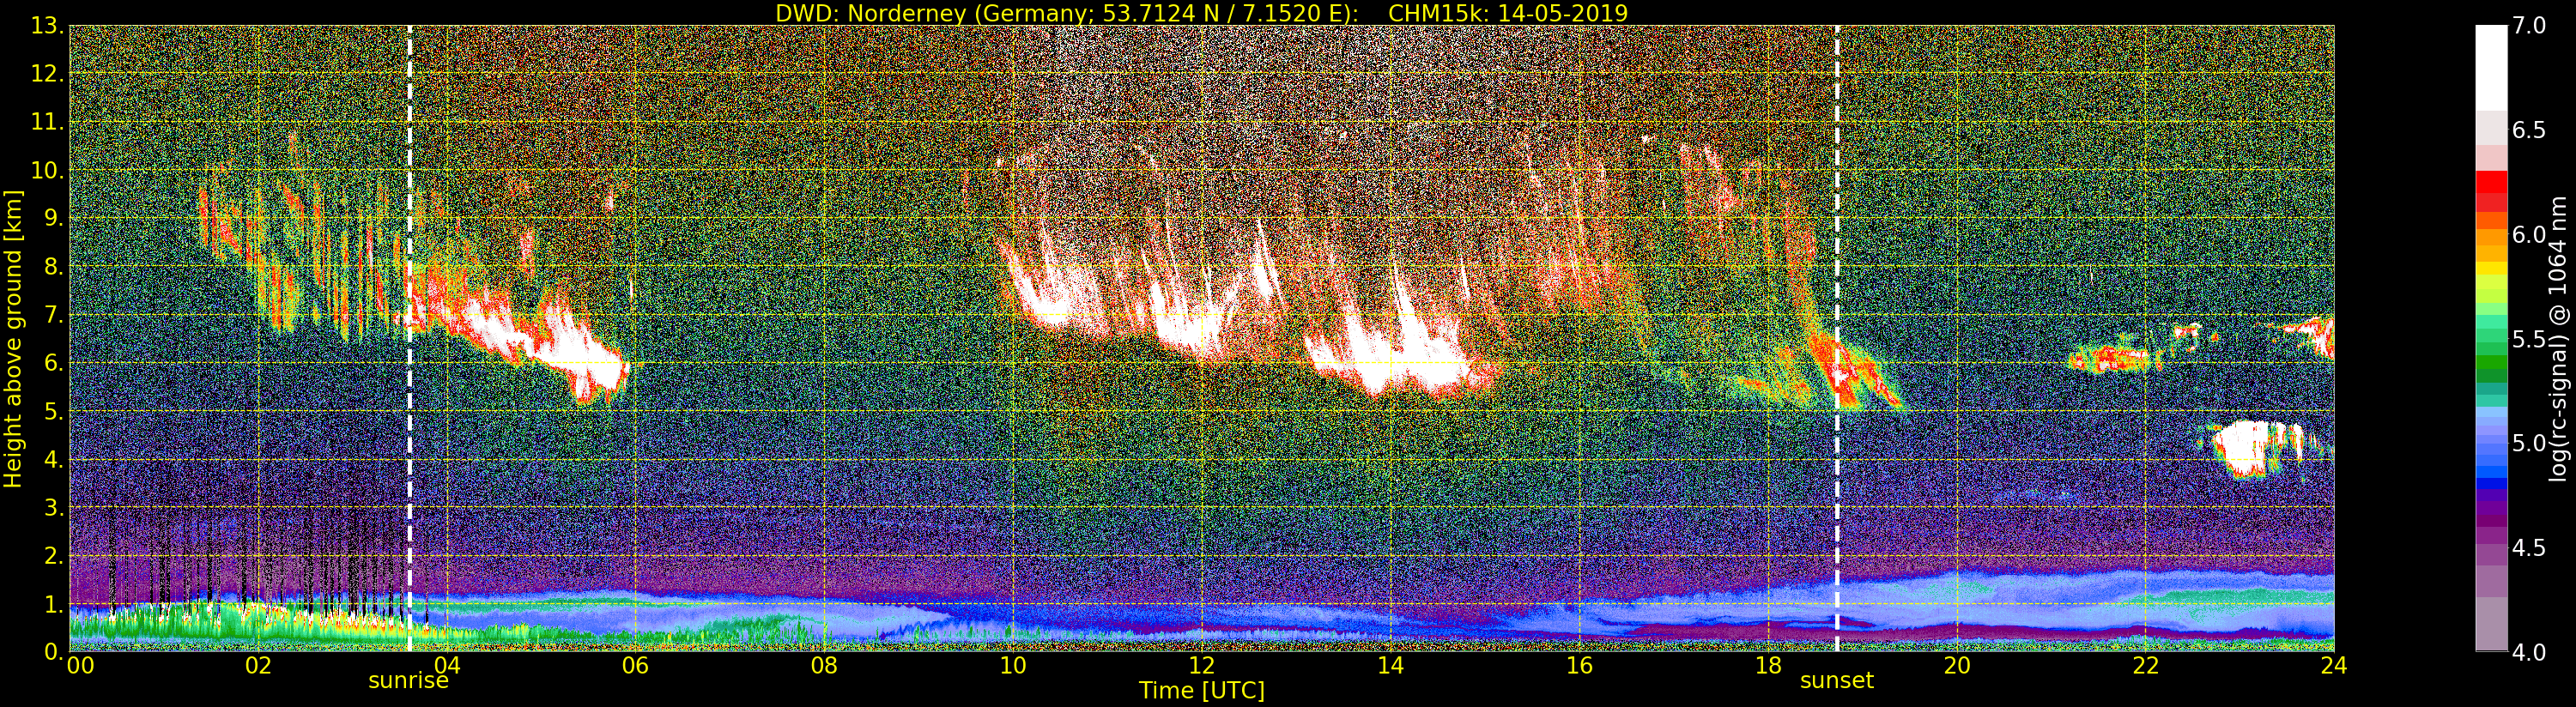Viewport: 2576px width, 707px height.
Task: Click the 'sunset' label under the axis
Action: point(1836,681)
